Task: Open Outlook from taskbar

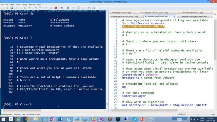Action: [60, 119]
